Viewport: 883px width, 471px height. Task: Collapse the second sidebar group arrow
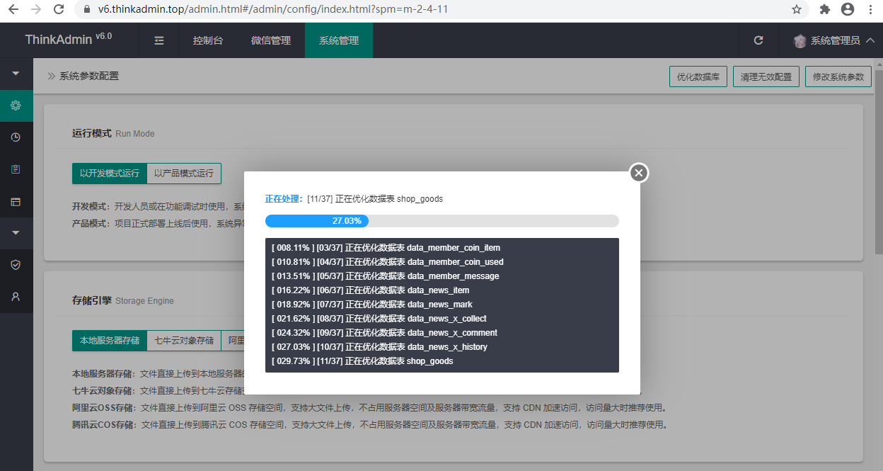(16, 233)
